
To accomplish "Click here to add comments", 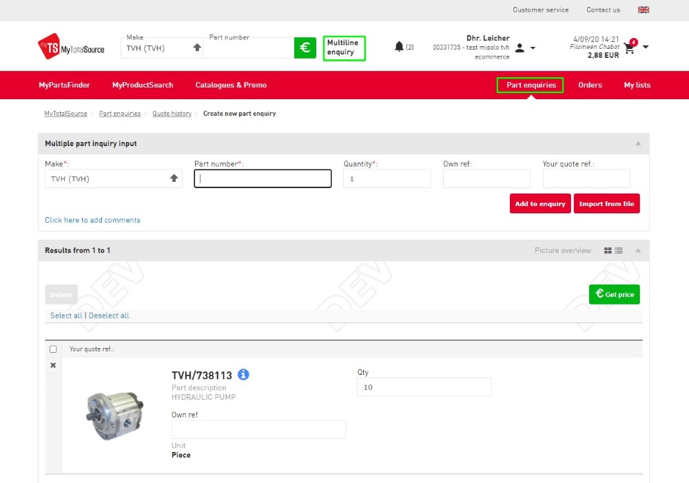I will click(92, 220).
